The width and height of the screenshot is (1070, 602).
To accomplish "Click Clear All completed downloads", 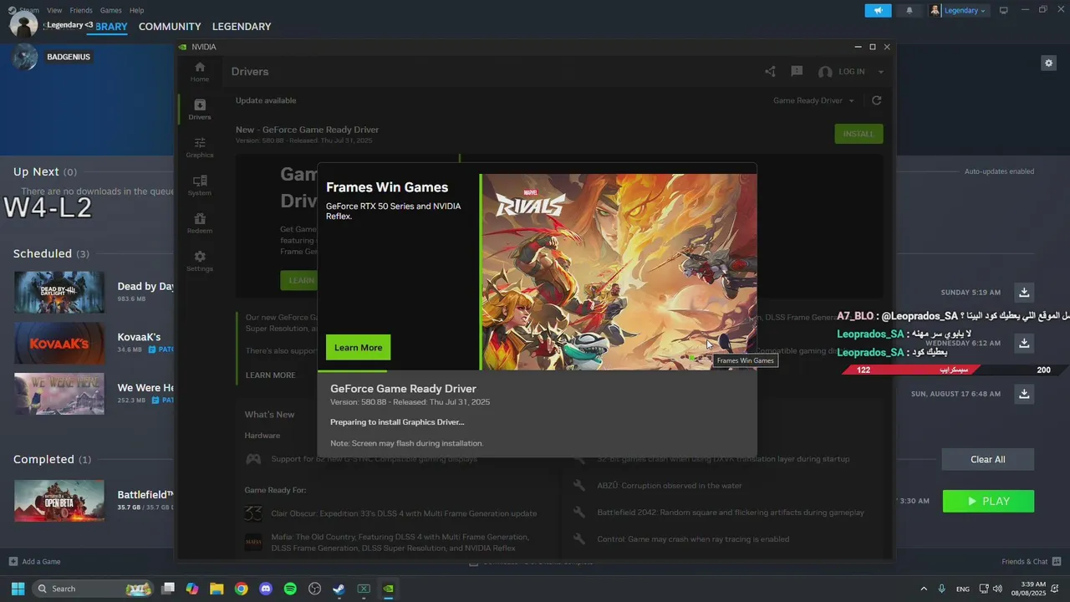I will tap(987, 459).
